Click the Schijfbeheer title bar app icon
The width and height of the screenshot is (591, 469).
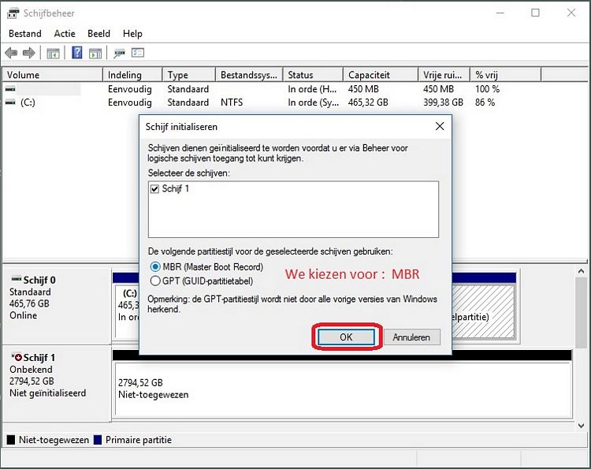[x=13, y=13]
